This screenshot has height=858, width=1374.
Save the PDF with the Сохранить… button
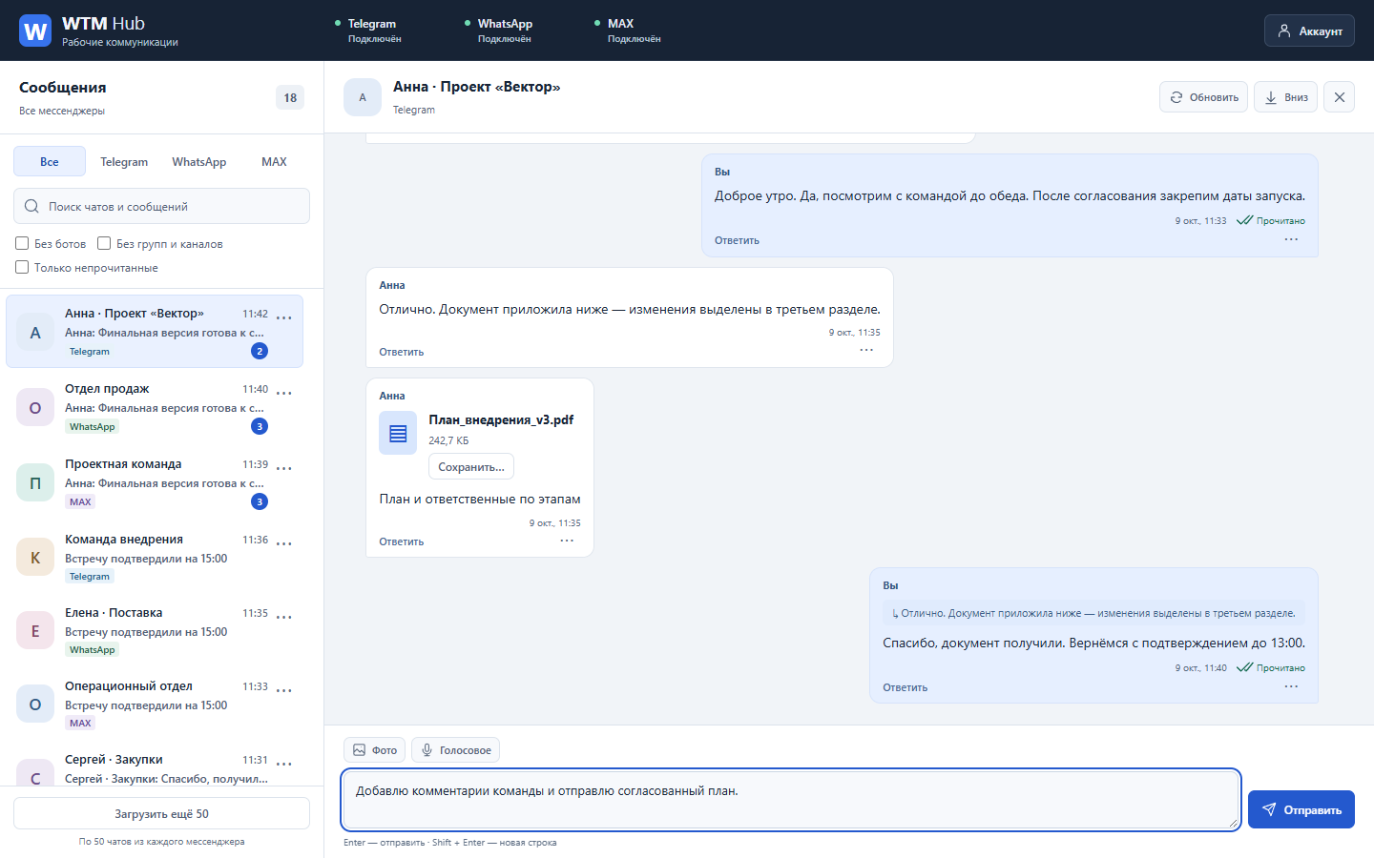coord(471,466)
